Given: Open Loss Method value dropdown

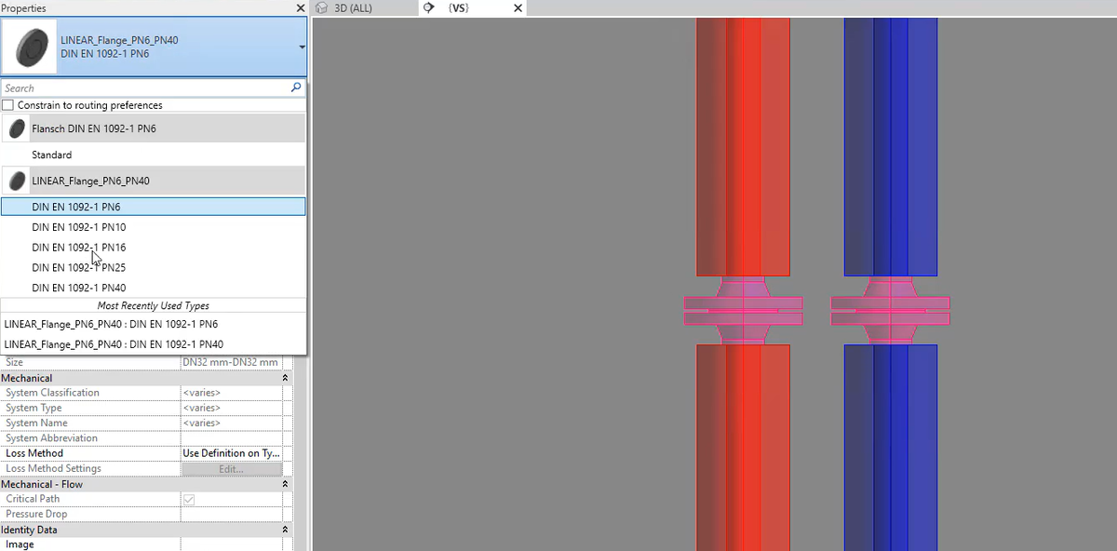Looking at the screenshot, I should click(x=231, y=453).
